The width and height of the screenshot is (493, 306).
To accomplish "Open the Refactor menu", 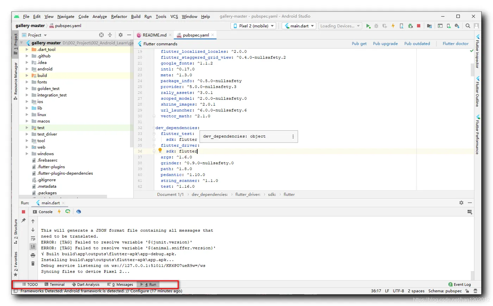I will [119, 16].
